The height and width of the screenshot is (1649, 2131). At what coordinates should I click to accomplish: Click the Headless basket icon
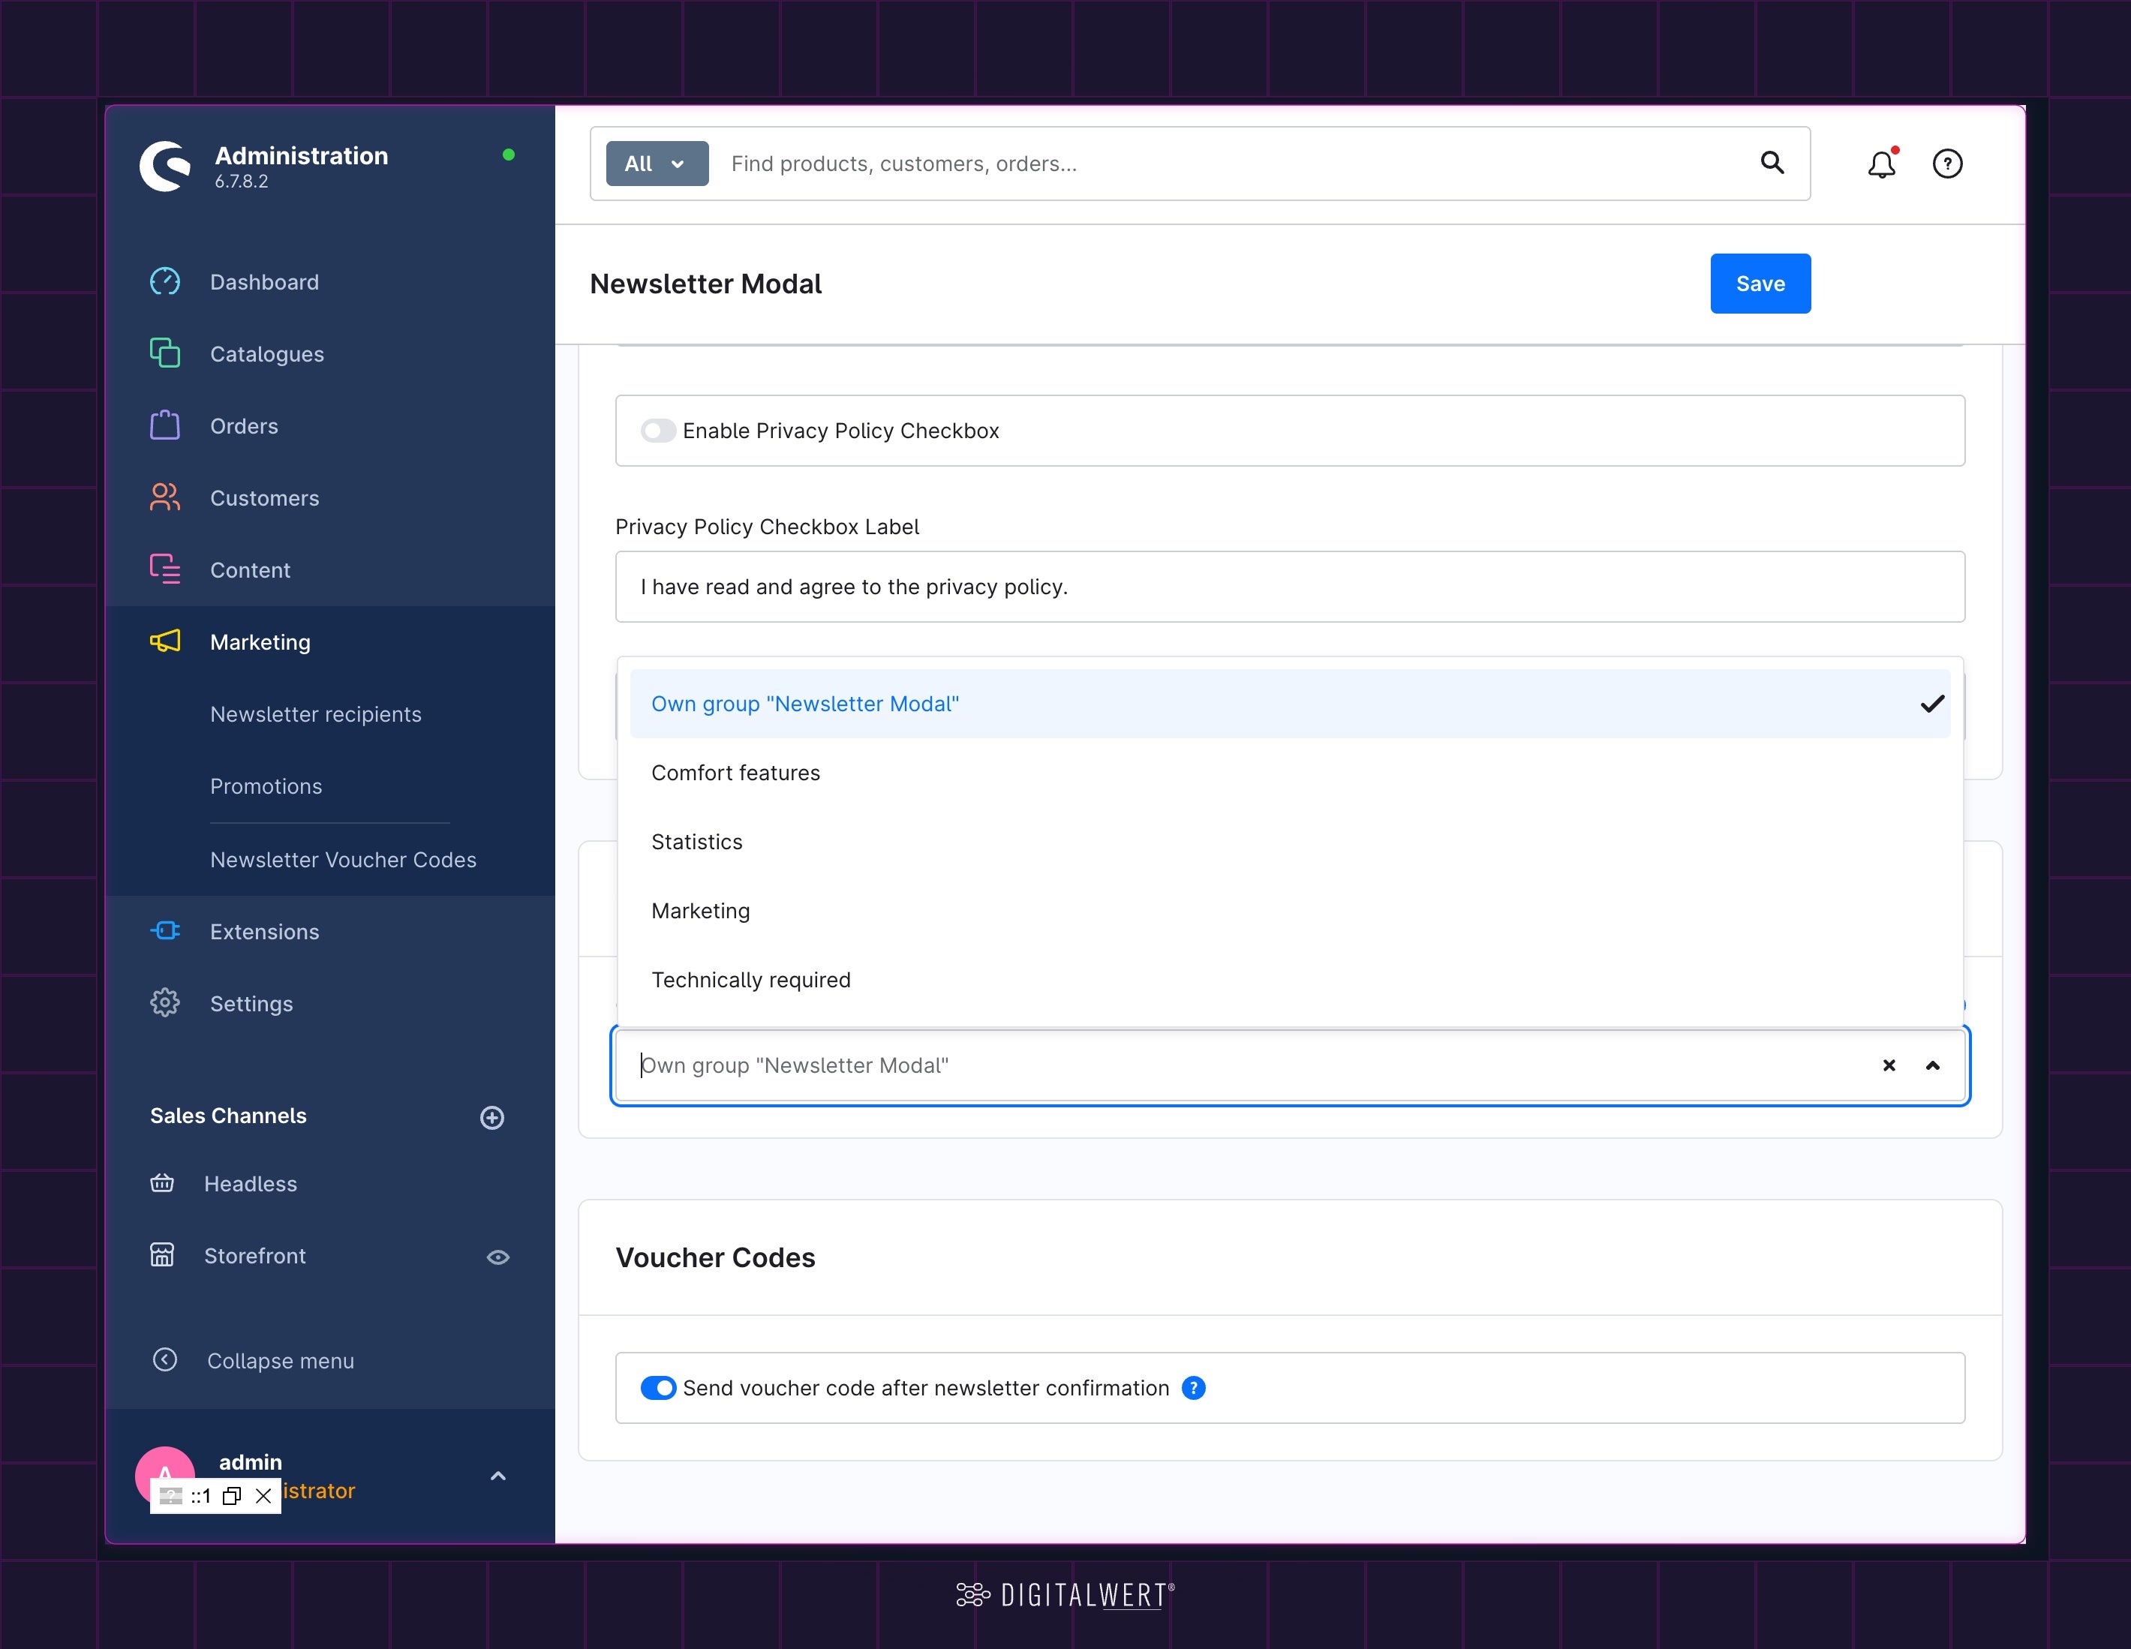(162, 1184)
